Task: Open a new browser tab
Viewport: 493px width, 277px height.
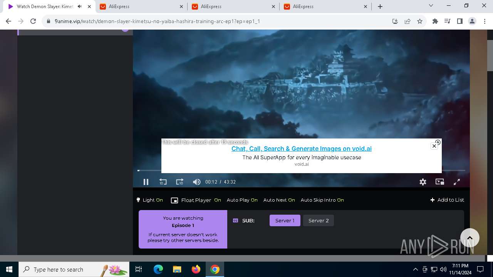Action: [x=380, y=7]
